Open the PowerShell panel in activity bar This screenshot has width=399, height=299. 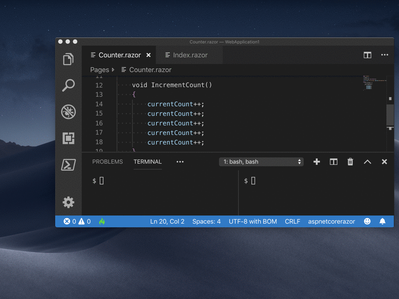(68, 165)
